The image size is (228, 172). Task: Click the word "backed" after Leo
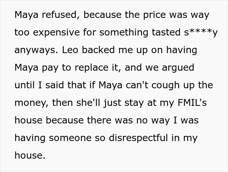coord(98,50)
